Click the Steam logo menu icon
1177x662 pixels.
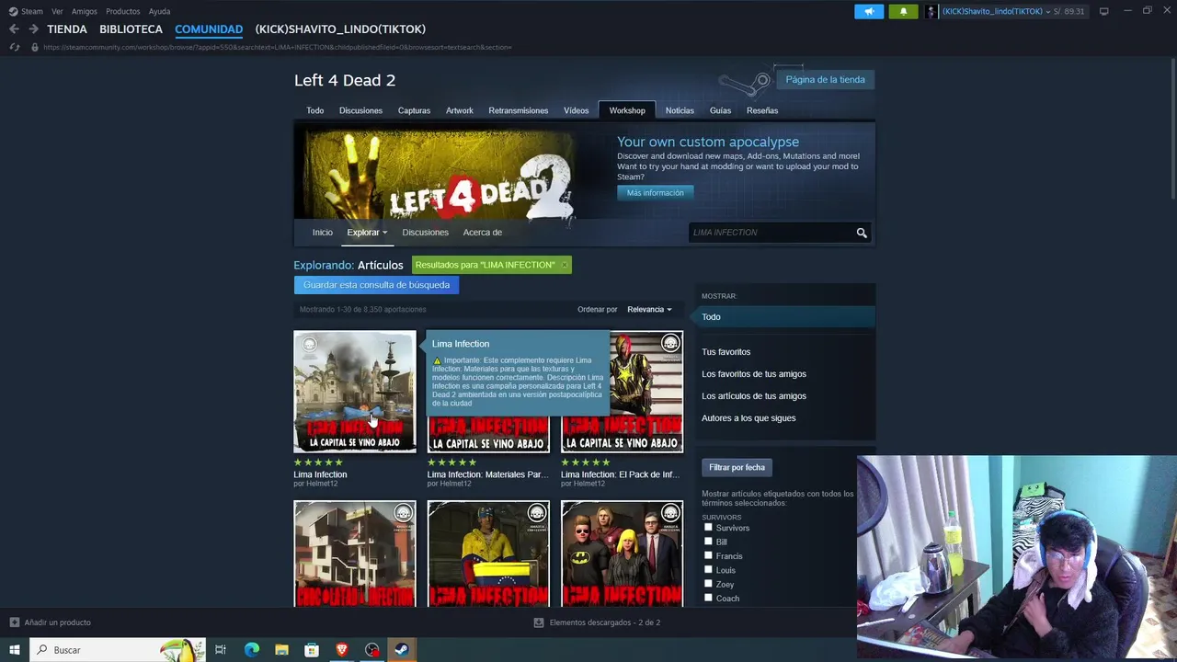tap(13, 11)
